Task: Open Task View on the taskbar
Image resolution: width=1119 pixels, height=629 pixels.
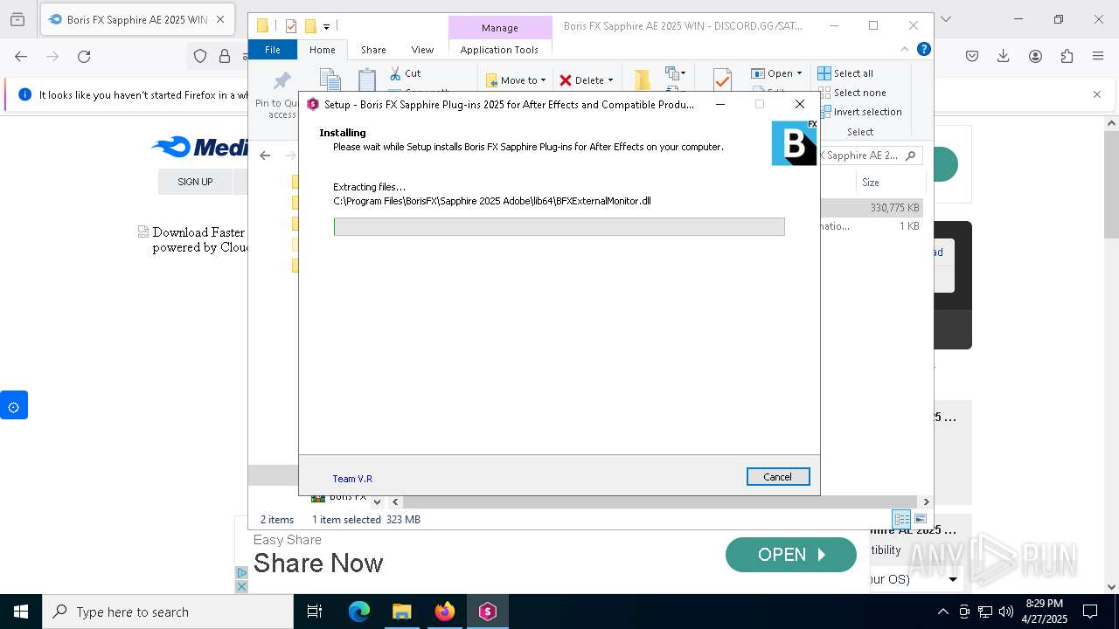Action: 315,612
